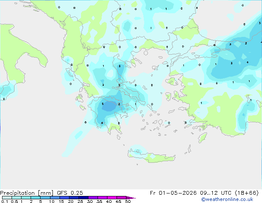Click the 45–50 mm legend swatch

[121, 198]
